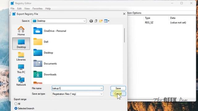Click the Export Registry File dialog icon

click(x=14, y=14)
